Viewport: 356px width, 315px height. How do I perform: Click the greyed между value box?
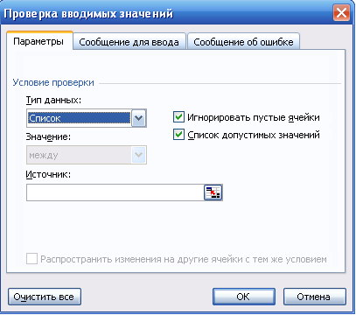click(x=79, y=155)
